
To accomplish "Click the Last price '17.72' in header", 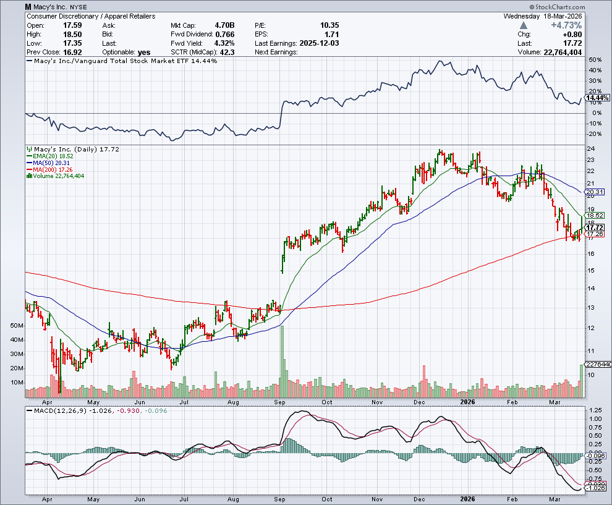I will 572,43.
